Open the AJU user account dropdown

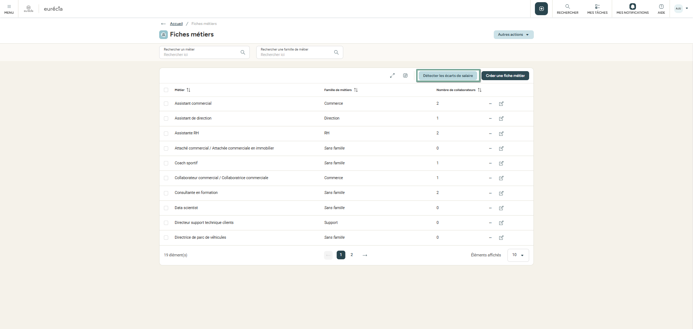[x=681, y=8]
